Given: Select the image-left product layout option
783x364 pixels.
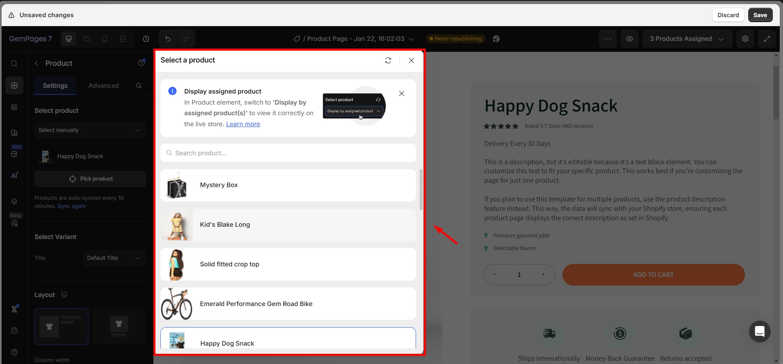Looking at the screenshot, I should [x=61, y=326].
